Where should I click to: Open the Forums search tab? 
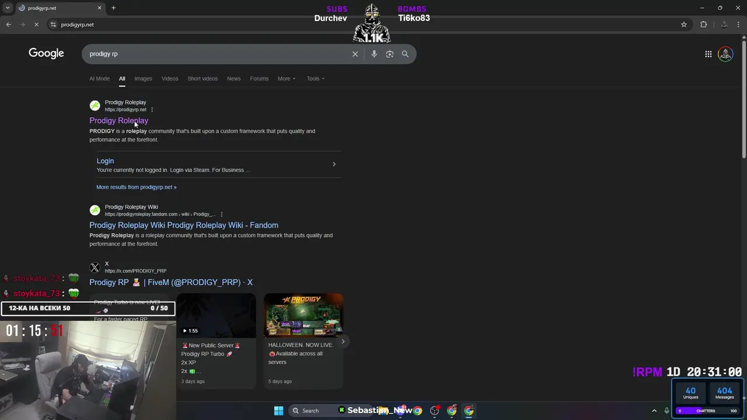[x=259, y=79]
